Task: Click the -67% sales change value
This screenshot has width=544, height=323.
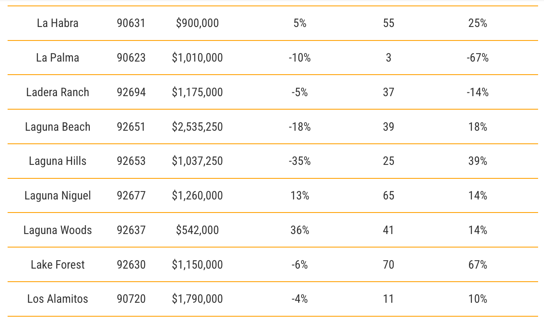Action: tap(477, 58)
